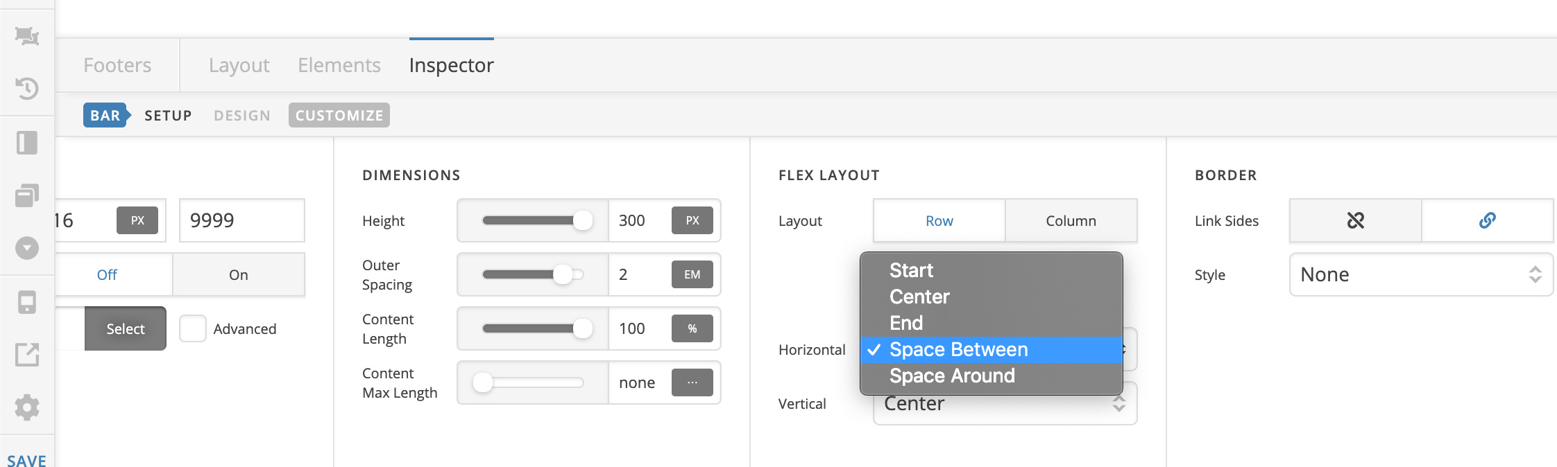This screenshot has width=1557, height=467.
Task: Open the border Style dropdown
Action: 1420,274
